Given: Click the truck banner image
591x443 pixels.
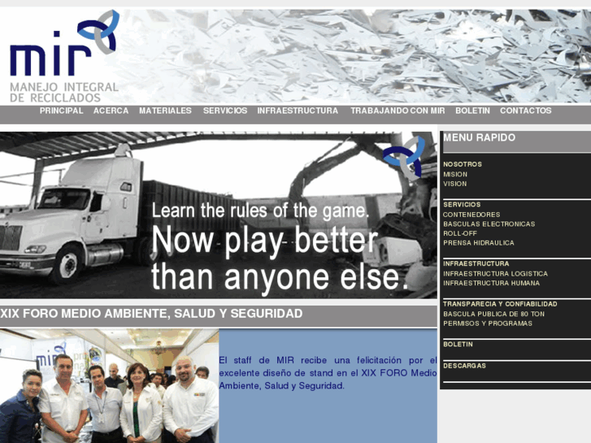Looking at the screenshot, I should [218, 215].
